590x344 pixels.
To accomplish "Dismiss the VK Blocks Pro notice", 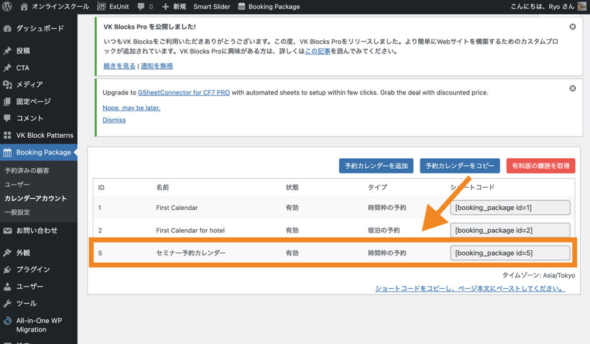I will tap(572, 27).
